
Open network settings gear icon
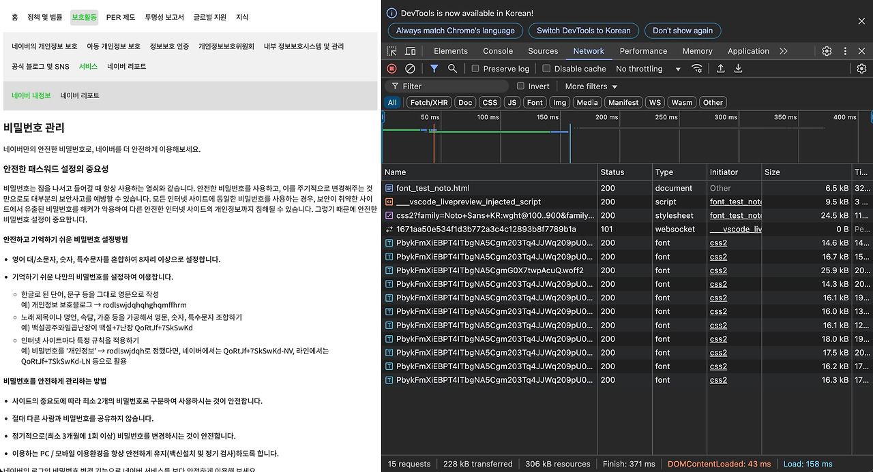861,69
